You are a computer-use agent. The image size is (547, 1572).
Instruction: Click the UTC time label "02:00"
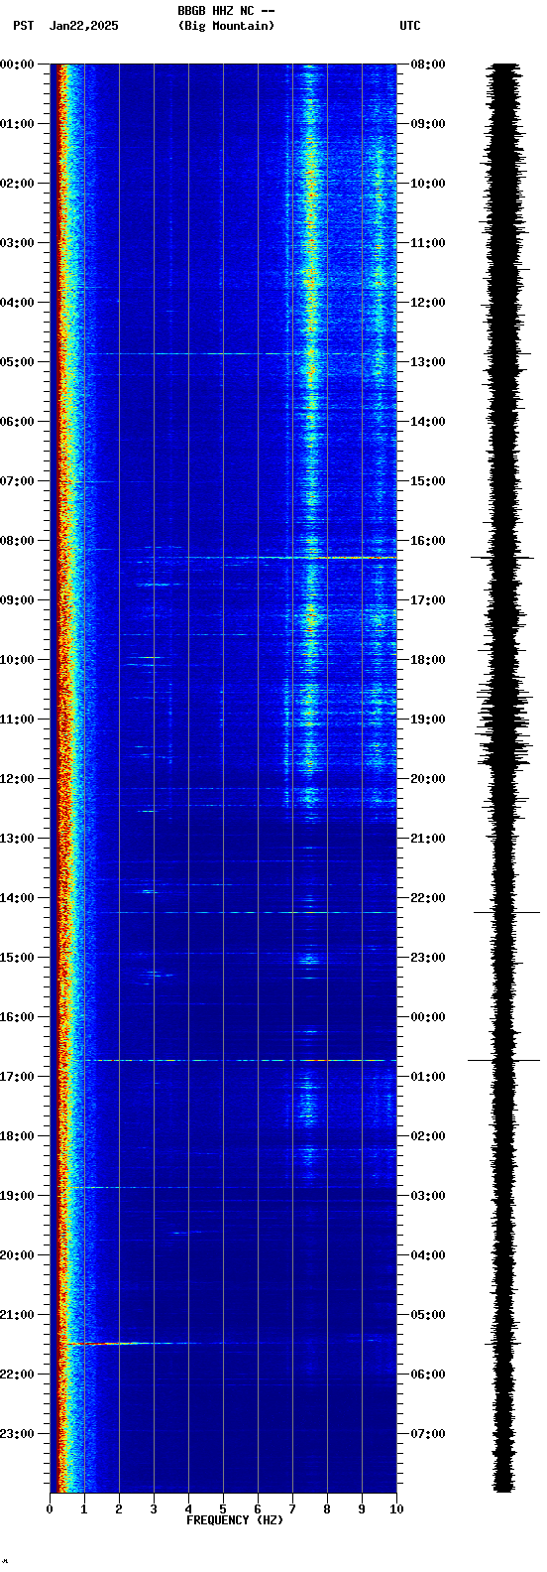point(428,1136)
